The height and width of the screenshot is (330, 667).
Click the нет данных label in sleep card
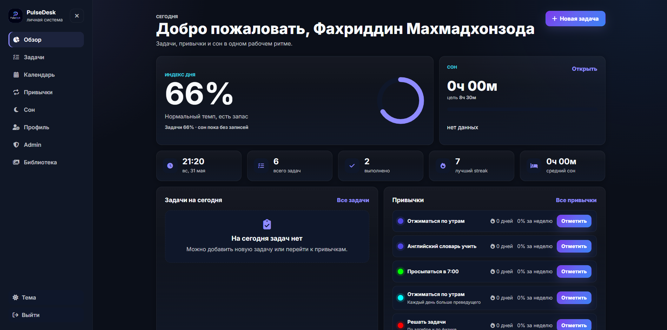(x=462, y=128)
